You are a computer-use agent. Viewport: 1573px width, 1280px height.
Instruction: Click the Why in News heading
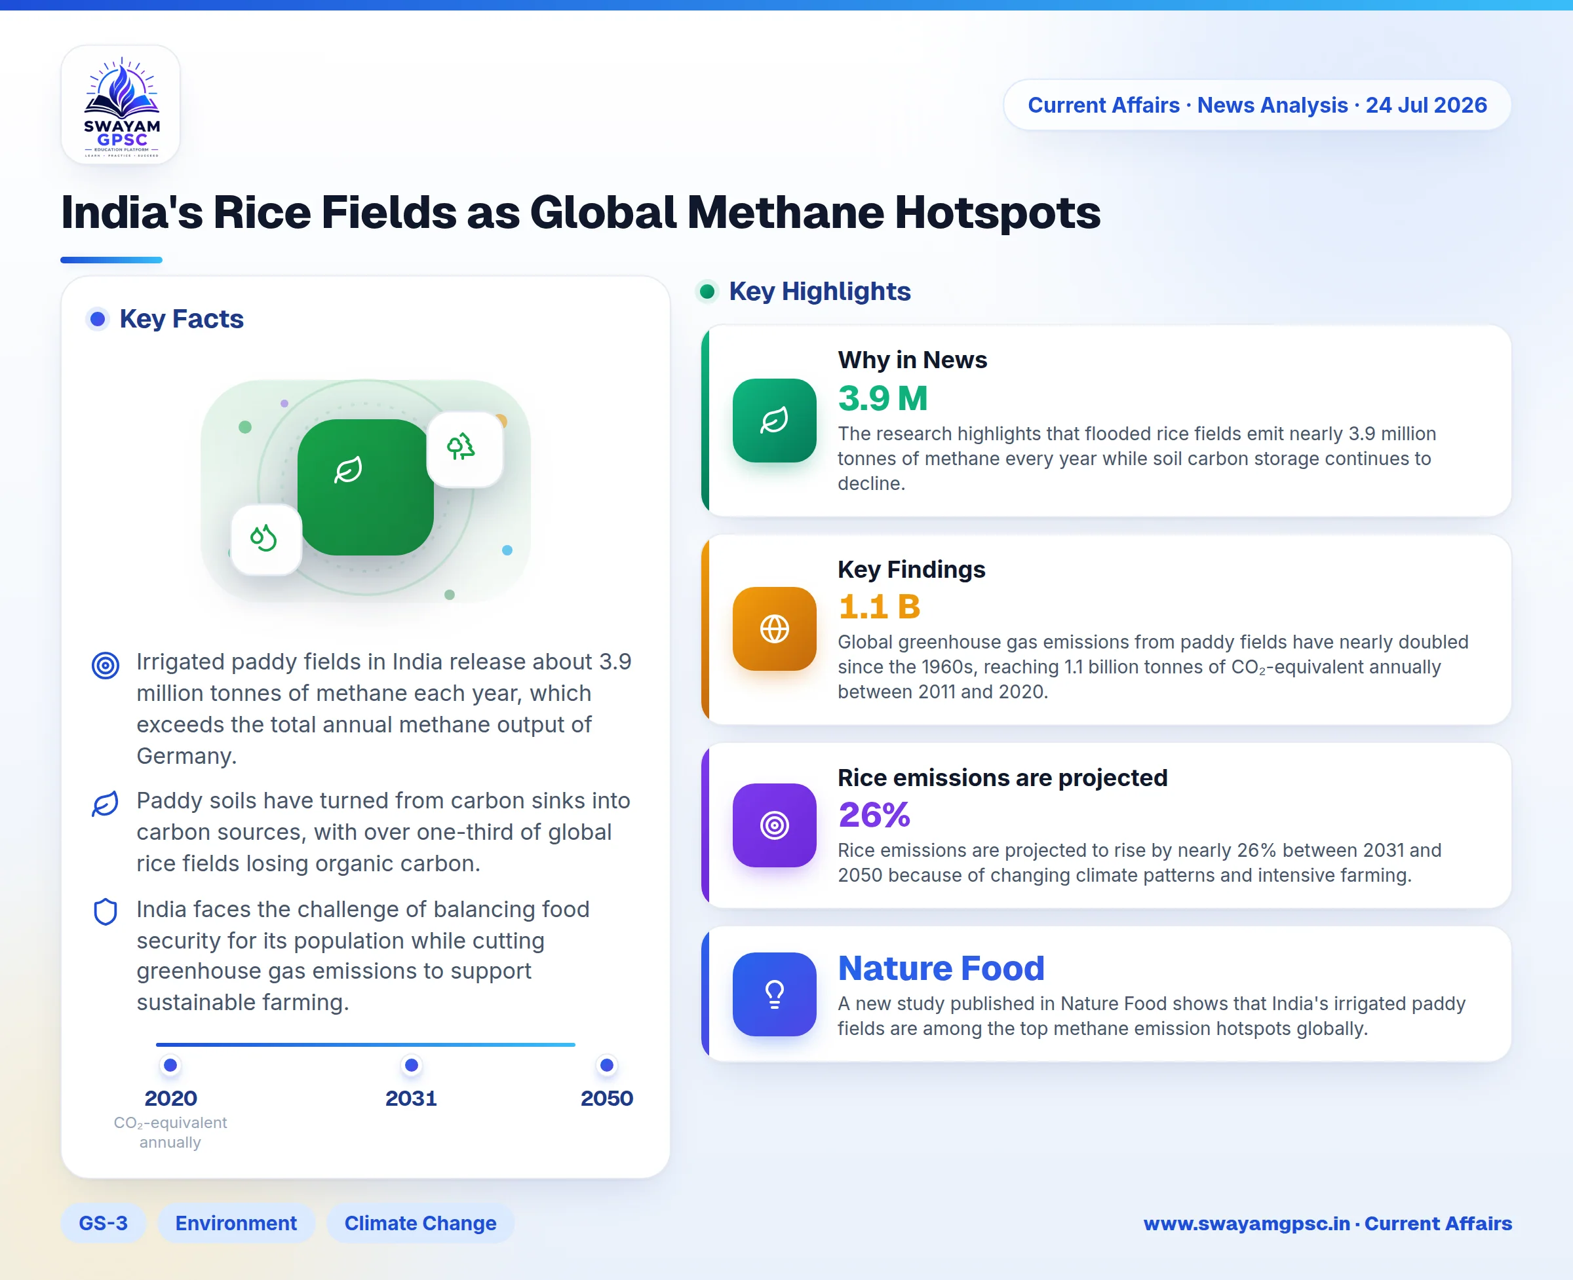[912, 360]
